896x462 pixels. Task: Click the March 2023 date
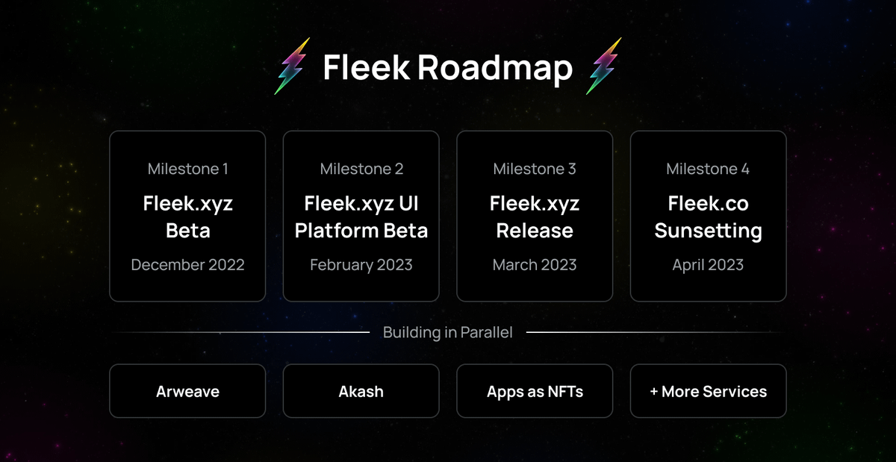(x=535, y=265)
